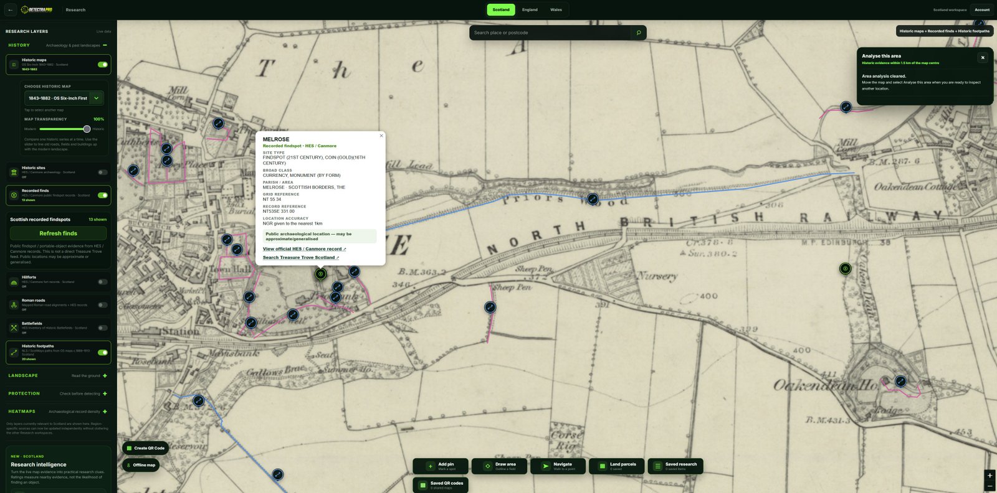Click the Recorded finds coin icon

pyautogui.click(x=14, y=195)
